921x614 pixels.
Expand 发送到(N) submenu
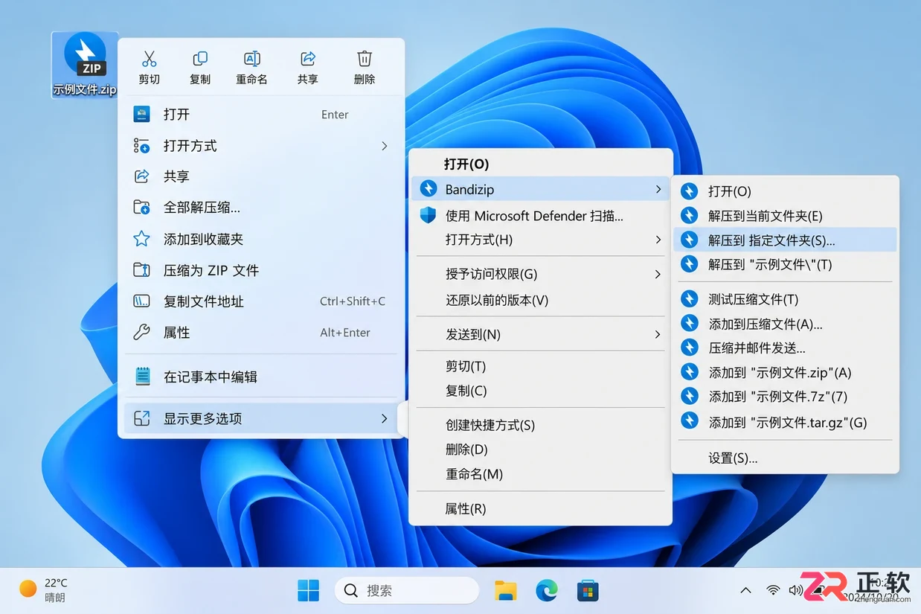click(x=541, y=334)
